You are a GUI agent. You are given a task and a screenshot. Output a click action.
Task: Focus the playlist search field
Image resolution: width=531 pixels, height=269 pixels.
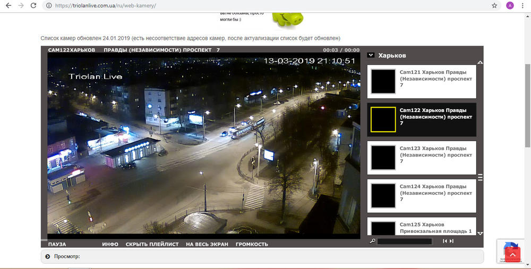pyautogui.click(x=405, y=241)
